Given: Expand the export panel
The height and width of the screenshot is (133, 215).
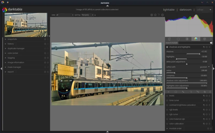Looking at the screenshot, I should [11, 72].
